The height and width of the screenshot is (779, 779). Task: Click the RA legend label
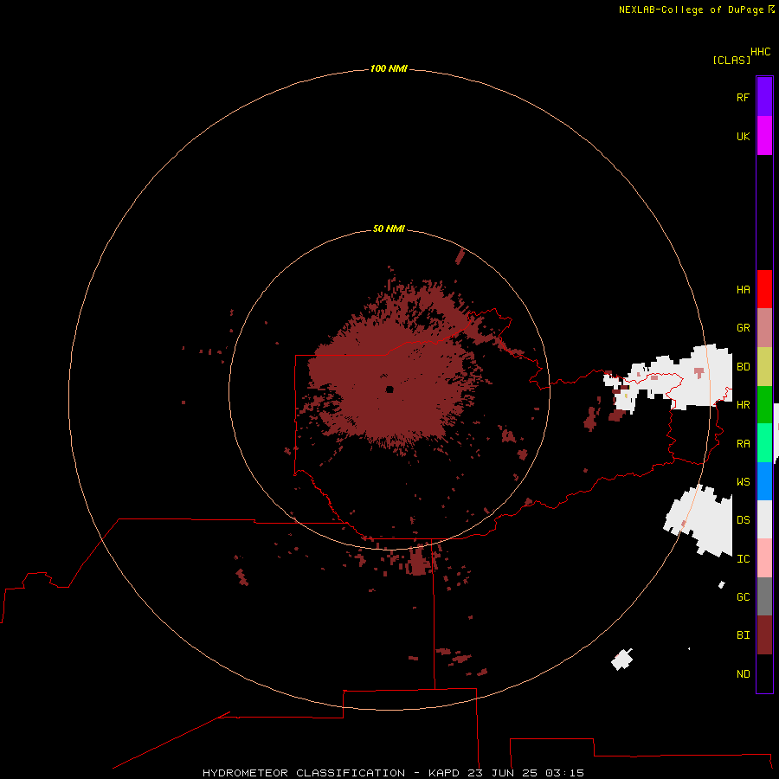click(x=743, y=444)
